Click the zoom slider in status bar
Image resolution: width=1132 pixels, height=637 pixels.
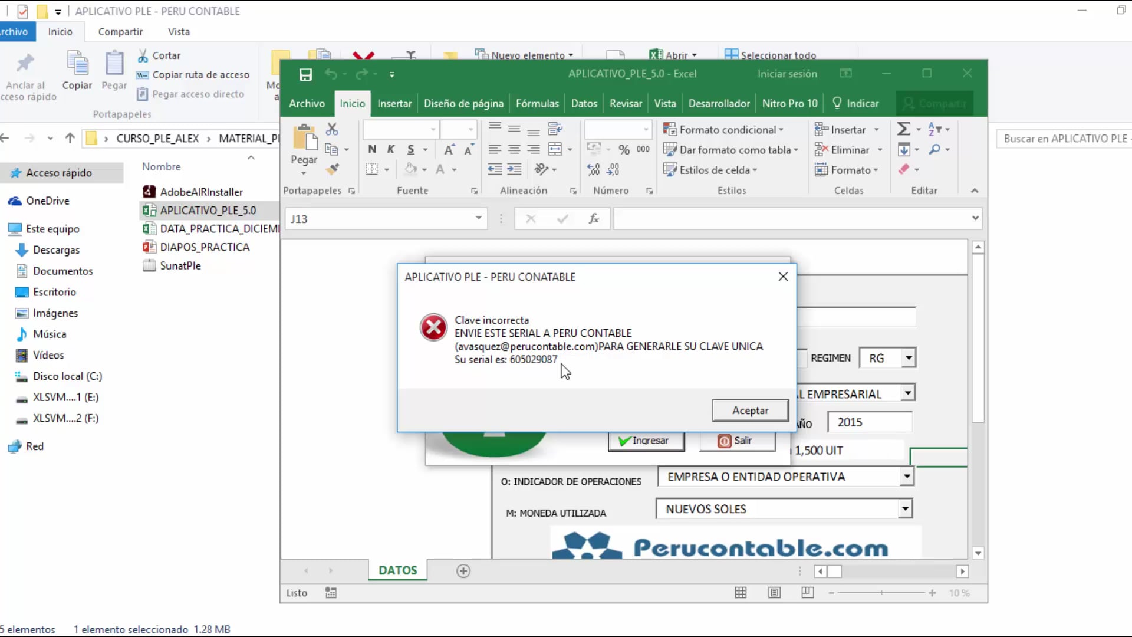[881, 593]
